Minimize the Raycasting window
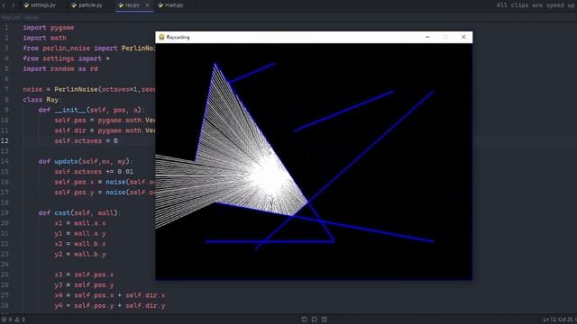This screenshot has width=577, height=324. click(x=427, y=37)
